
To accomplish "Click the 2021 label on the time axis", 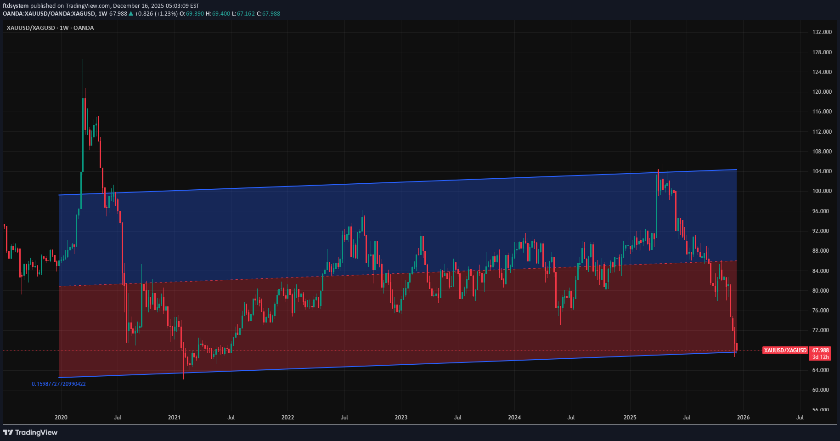I will [x=175, y=418].
